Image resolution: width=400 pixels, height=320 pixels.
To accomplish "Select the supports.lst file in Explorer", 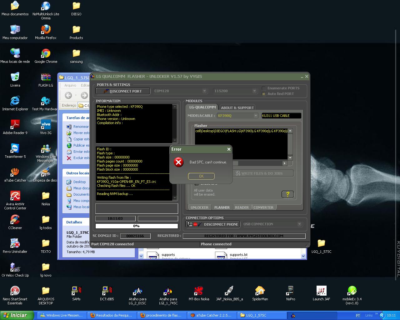I will [238, 255].
